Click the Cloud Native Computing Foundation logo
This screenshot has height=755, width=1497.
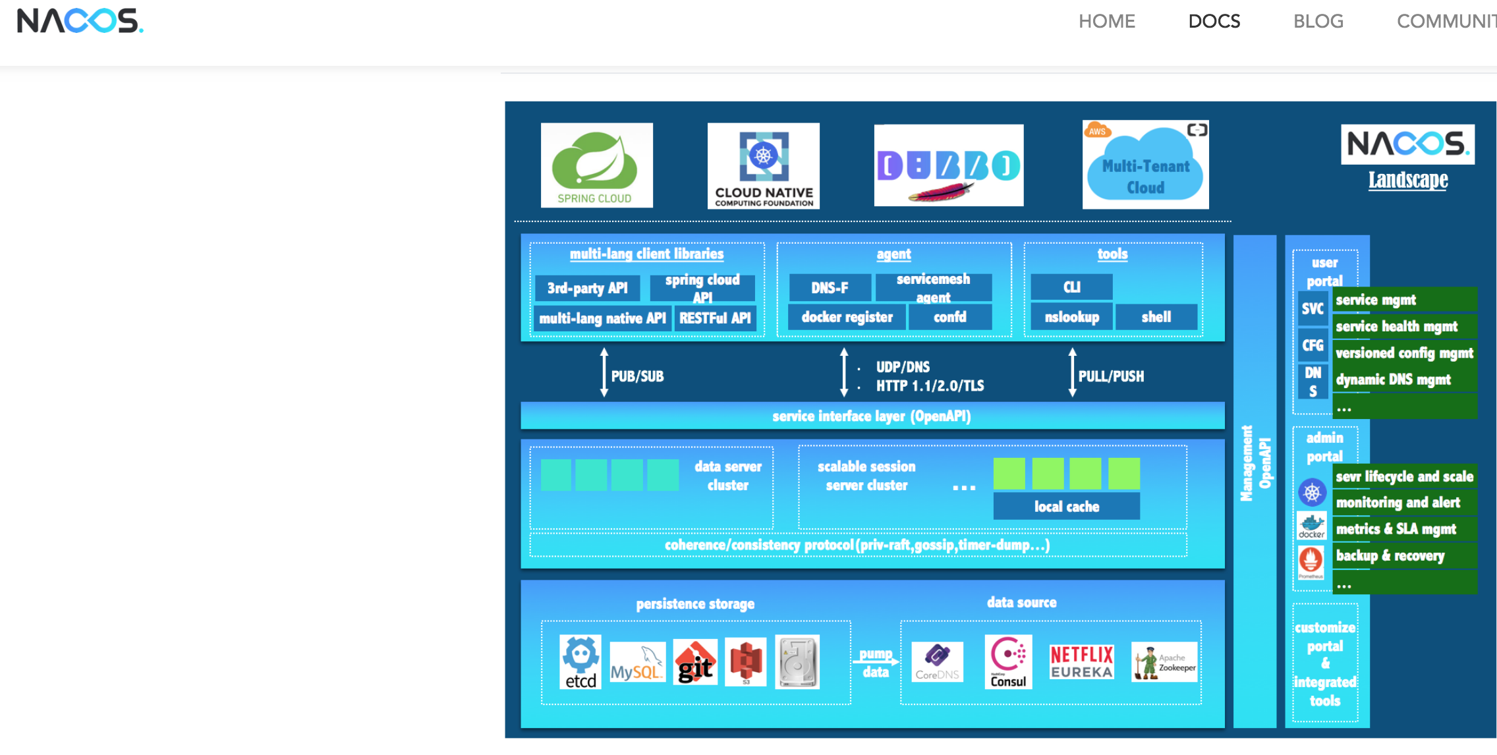coord(763,165)
